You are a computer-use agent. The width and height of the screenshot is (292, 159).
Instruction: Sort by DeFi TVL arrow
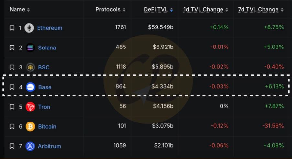[171, 10]
